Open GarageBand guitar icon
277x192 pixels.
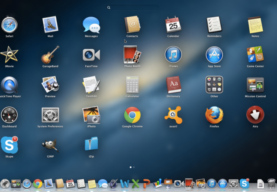[x=50, y=55]
